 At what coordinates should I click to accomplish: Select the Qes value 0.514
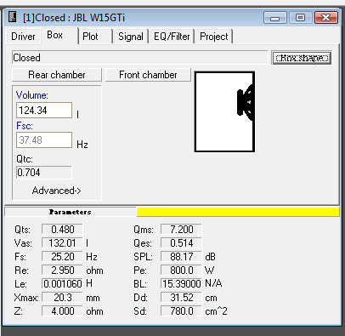[x=181, y=243]
